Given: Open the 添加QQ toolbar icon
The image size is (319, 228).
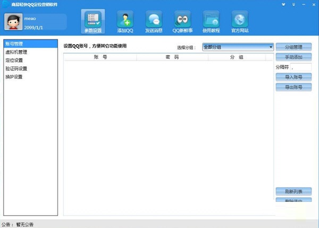Looking at the screenshot, I should click(x=125, y=21).
